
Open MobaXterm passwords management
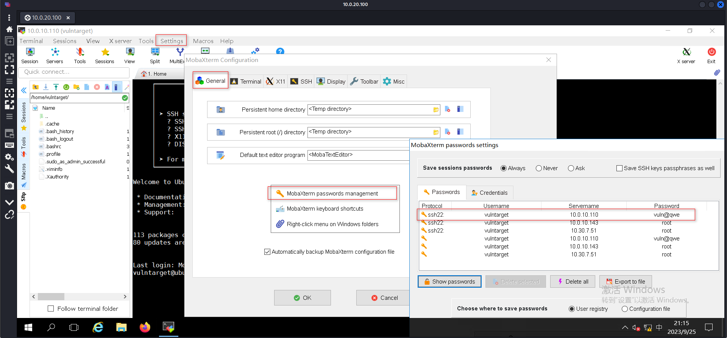point(332,193)
